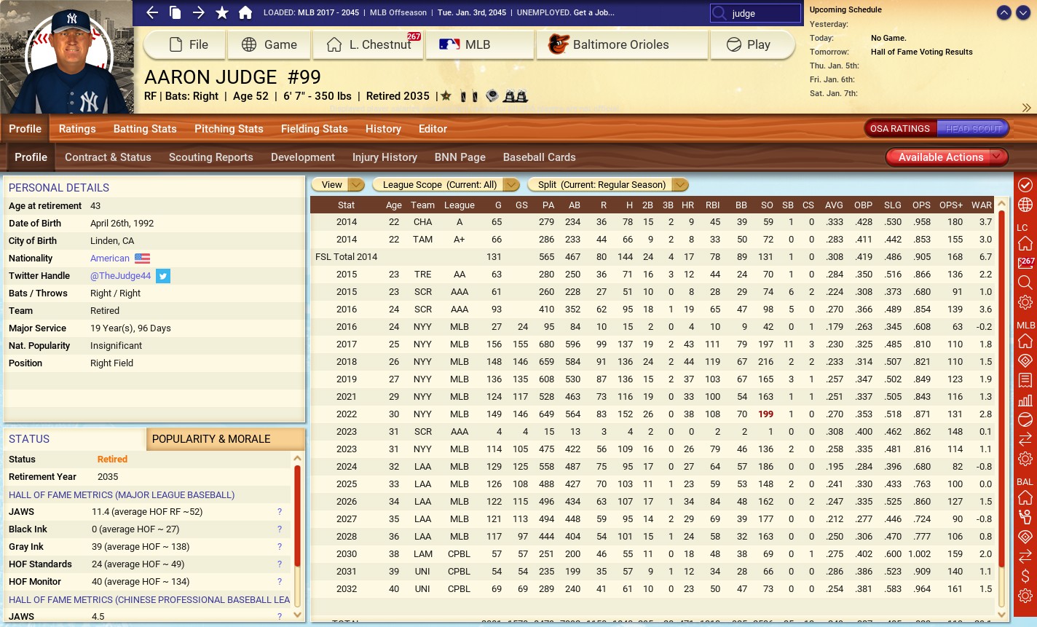Expand schedule panel with double chevron
Image resolution: width=1037 pixels, height=627 pixels.
pos(1026,108)
